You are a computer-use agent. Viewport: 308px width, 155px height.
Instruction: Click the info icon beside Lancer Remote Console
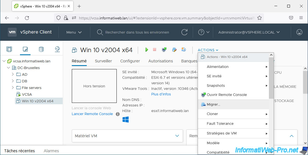click(118, 114)
